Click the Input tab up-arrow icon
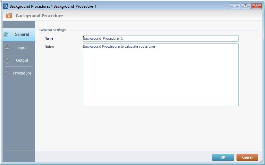Screen dimensions: 265x165 click(x=7, y=47)
